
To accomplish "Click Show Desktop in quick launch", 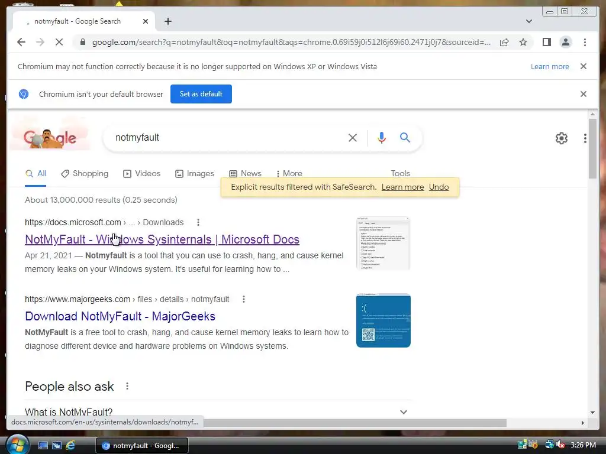I will pyautogui.click(x=43, y=445).
